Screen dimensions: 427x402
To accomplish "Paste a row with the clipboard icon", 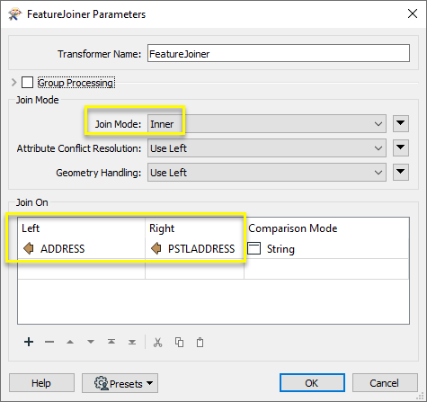I will coord(200,342).
